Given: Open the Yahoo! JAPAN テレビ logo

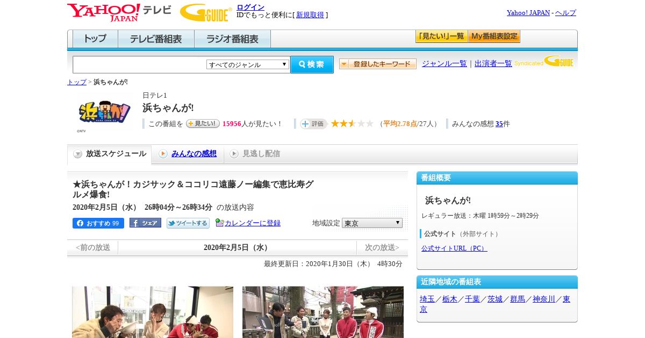Looking at the screenshot, I should (x=119, y=12).
